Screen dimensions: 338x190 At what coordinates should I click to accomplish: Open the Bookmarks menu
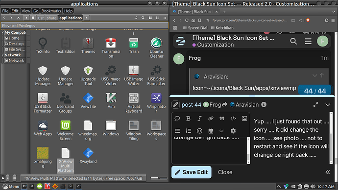51,11
